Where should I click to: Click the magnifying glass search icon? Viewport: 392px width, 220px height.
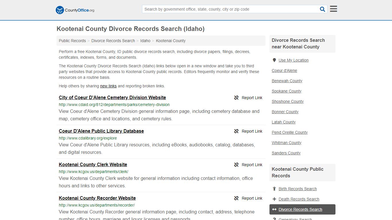point(323,9)
